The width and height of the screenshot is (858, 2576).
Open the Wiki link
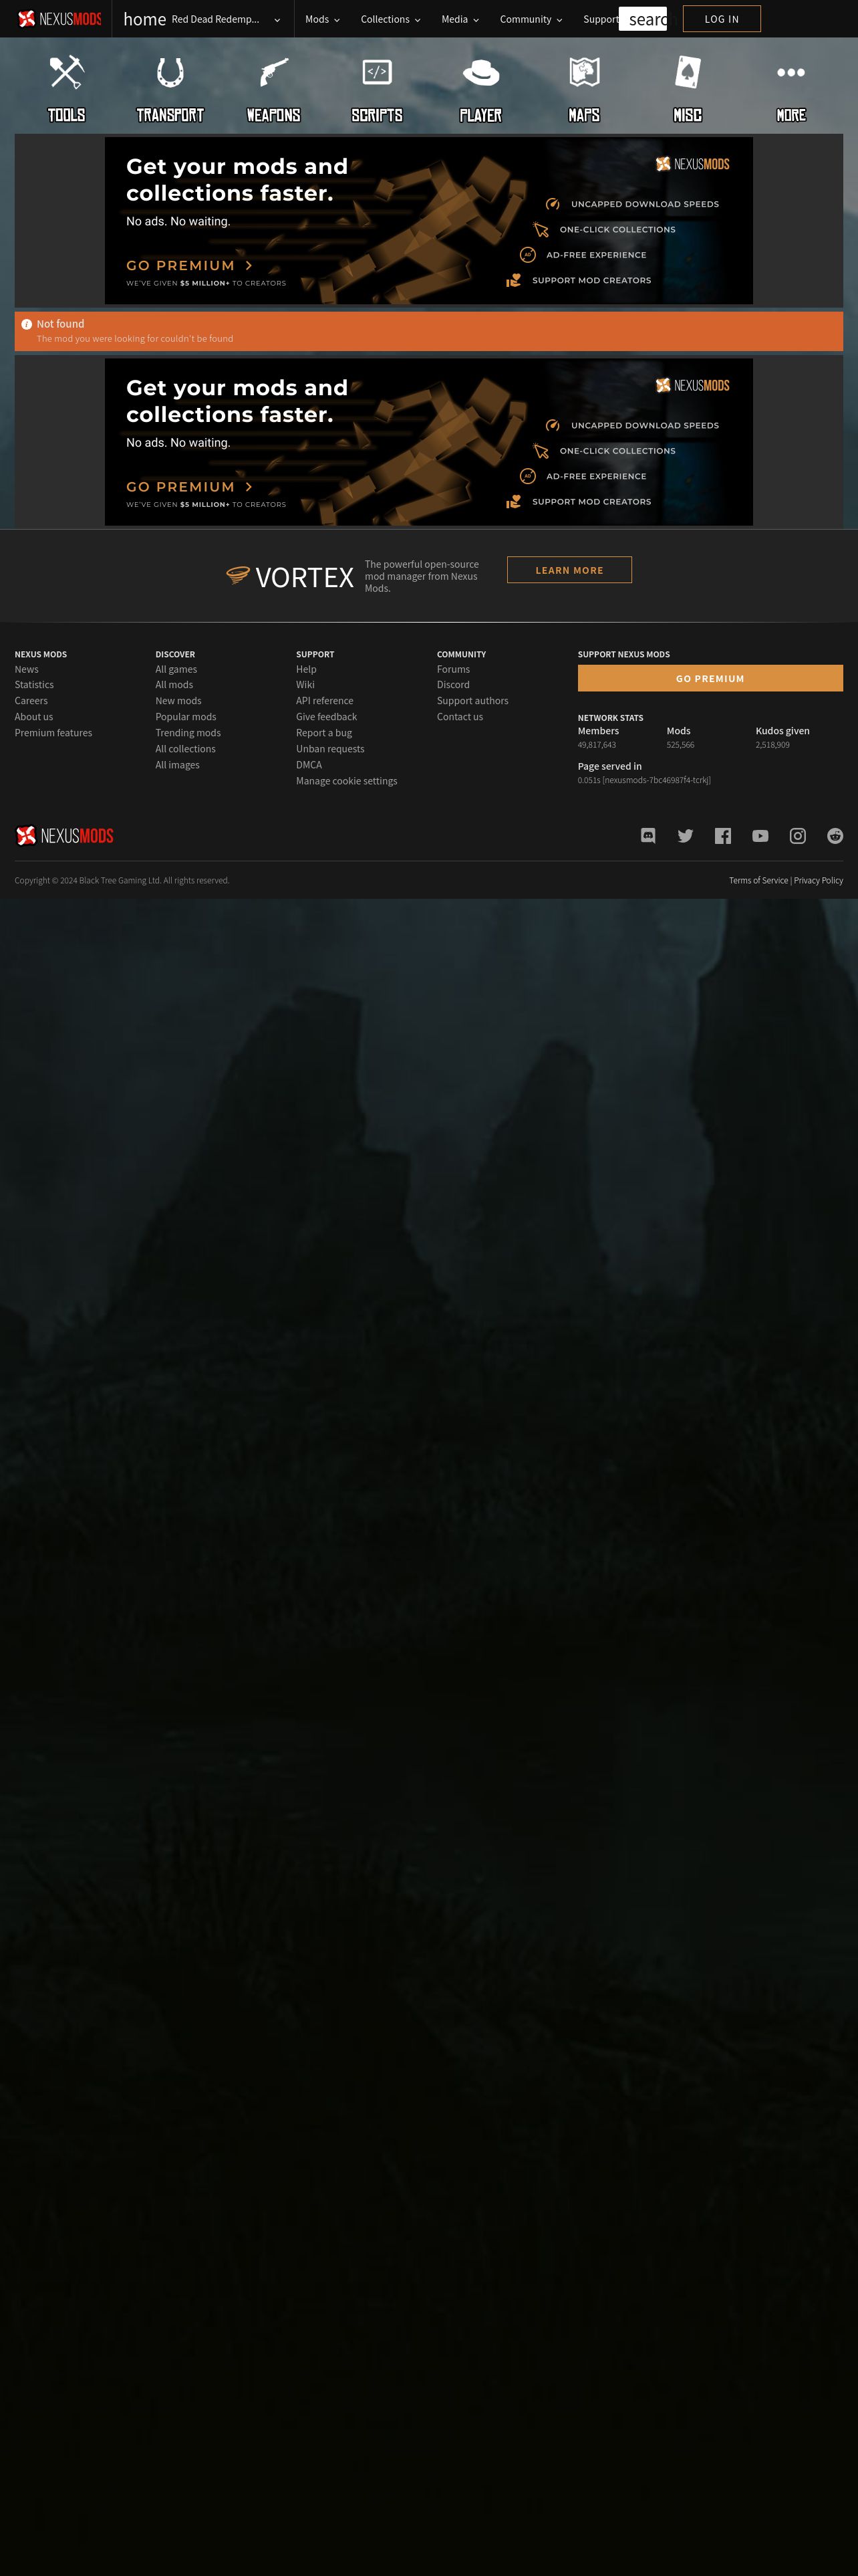pos(305,685)
